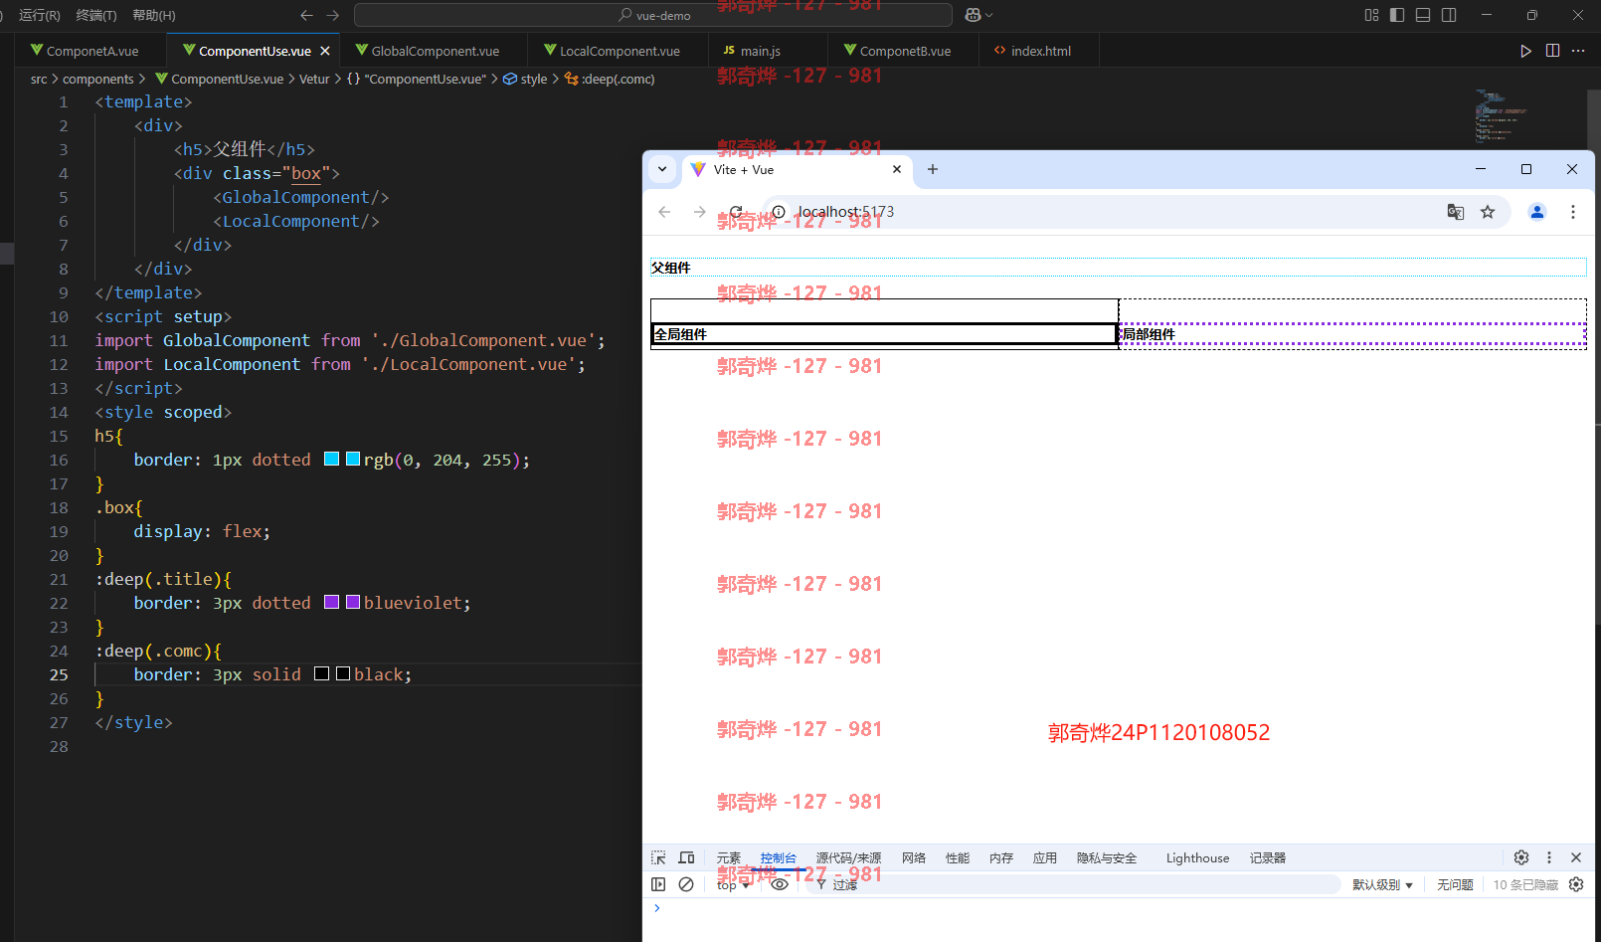Toggle the console sidebar icon
The width and height of the screenshot is (1601, 942).
tap(658, 884)
